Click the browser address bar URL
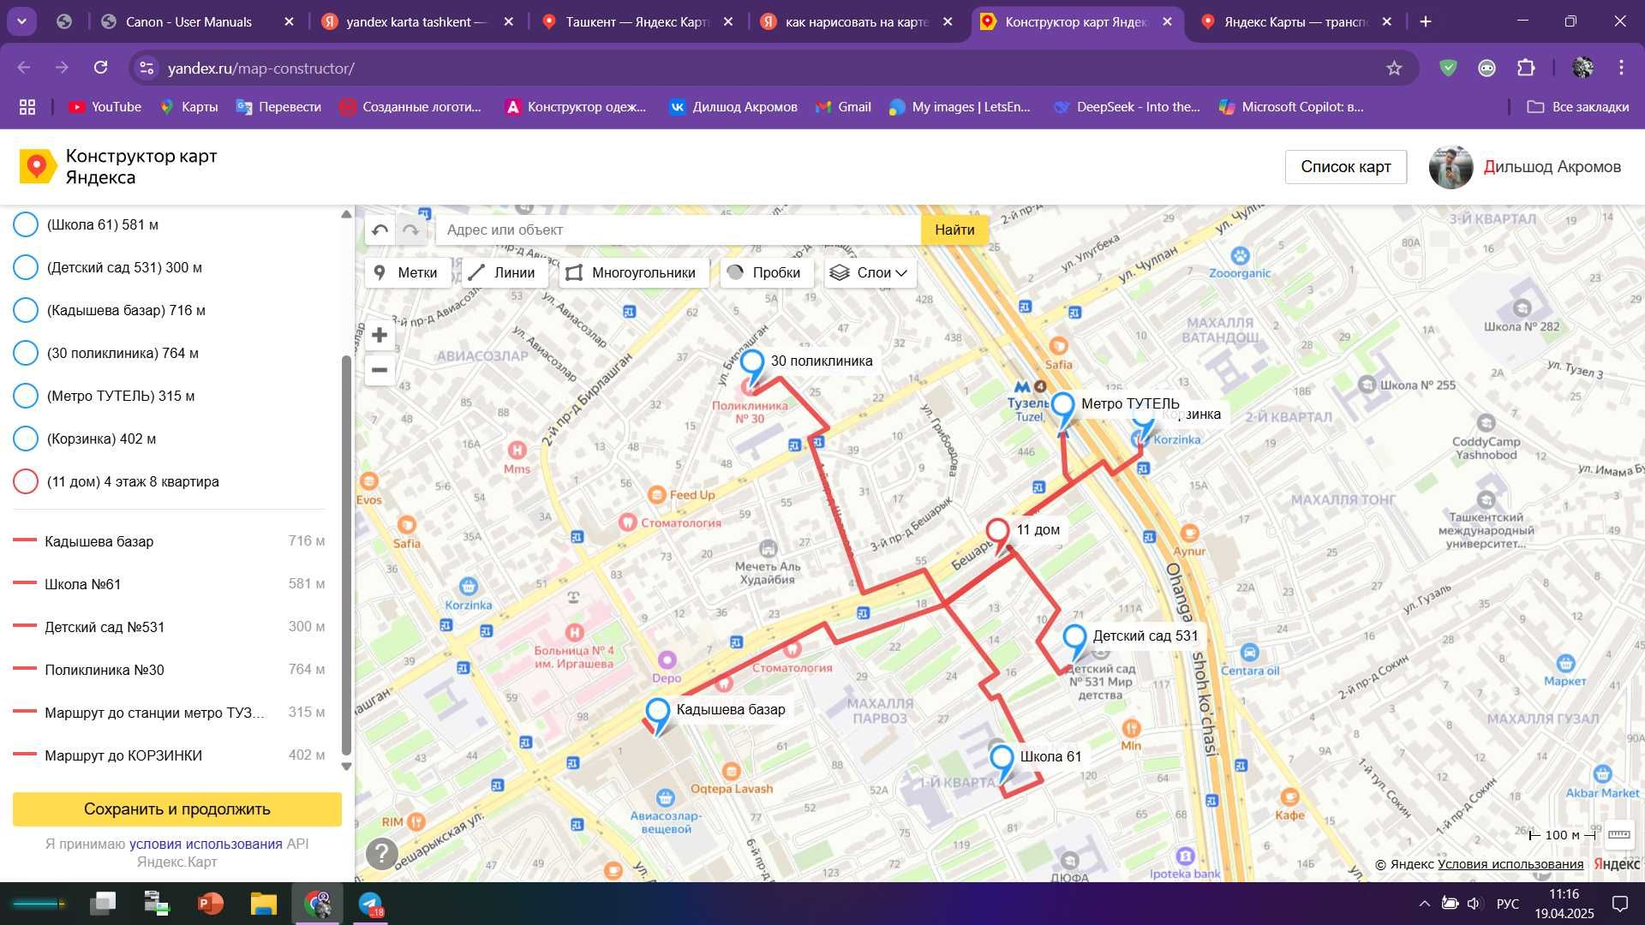 click(x=261, y=69)
